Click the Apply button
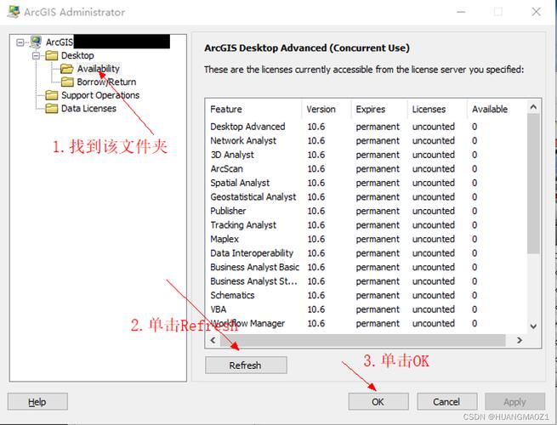 514,401
